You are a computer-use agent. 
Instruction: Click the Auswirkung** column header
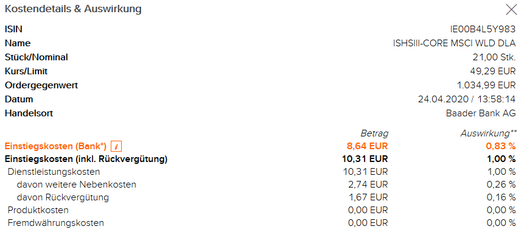click(488, 133)
